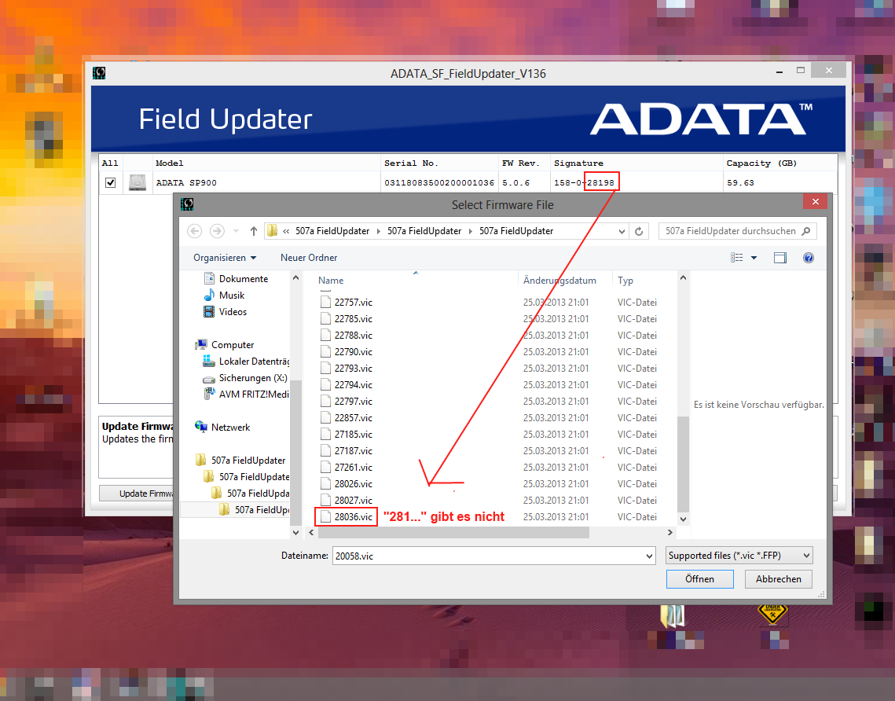Sort by the Name column header

click(x=331, y=281)
